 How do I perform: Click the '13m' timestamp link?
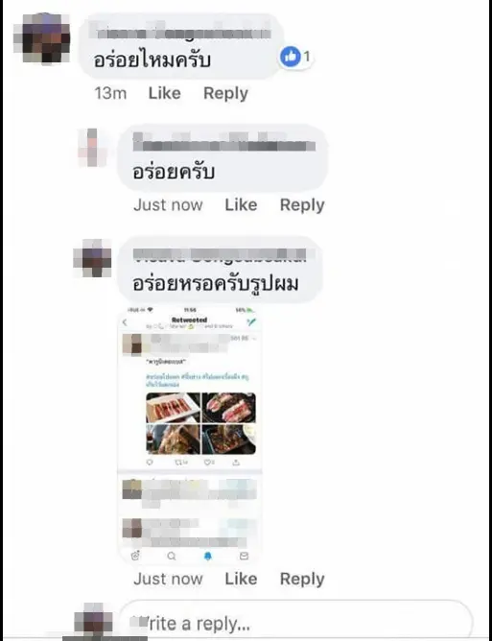(110, 93)
